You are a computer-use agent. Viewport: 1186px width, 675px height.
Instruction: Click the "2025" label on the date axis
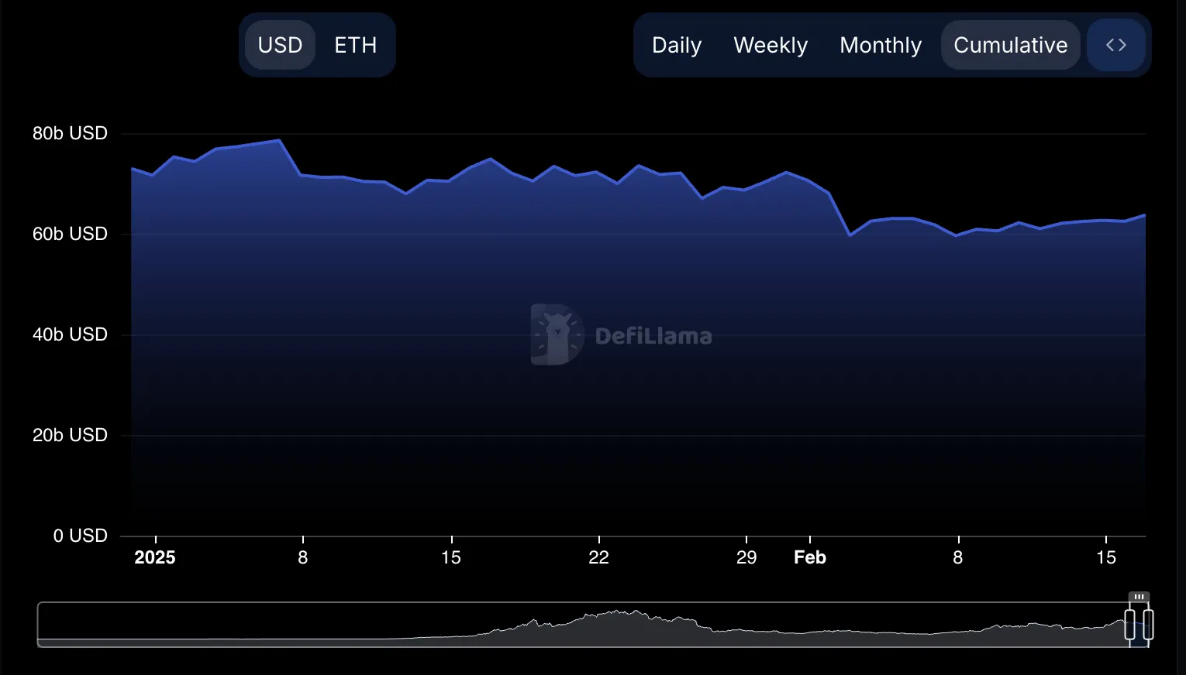[154, 557]
